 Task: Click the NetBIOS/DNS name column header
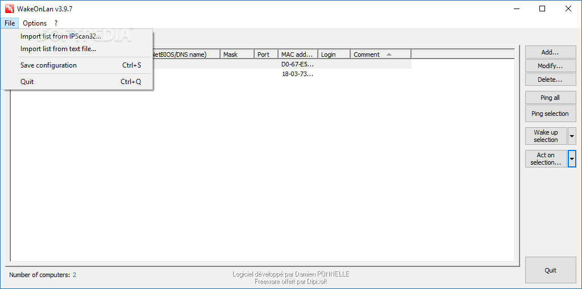pyautogui.click(x=186, y=55)
